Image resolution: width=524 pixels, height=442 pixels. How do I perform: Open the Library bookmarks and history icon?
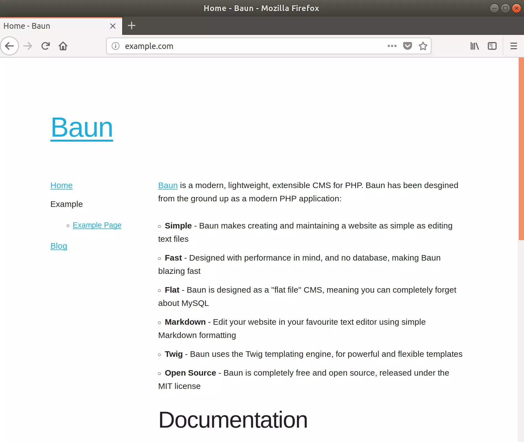click(475, 46)
